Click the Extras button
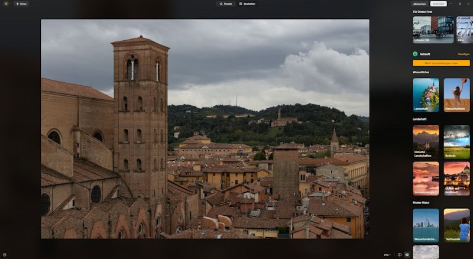This screenshot has height=259, width=473. coord(21,4)
